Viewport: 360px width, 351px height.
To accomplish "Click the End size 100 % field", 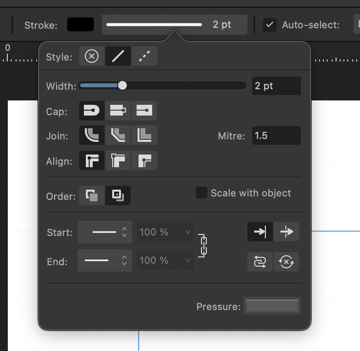I will (x=159, y=260).
